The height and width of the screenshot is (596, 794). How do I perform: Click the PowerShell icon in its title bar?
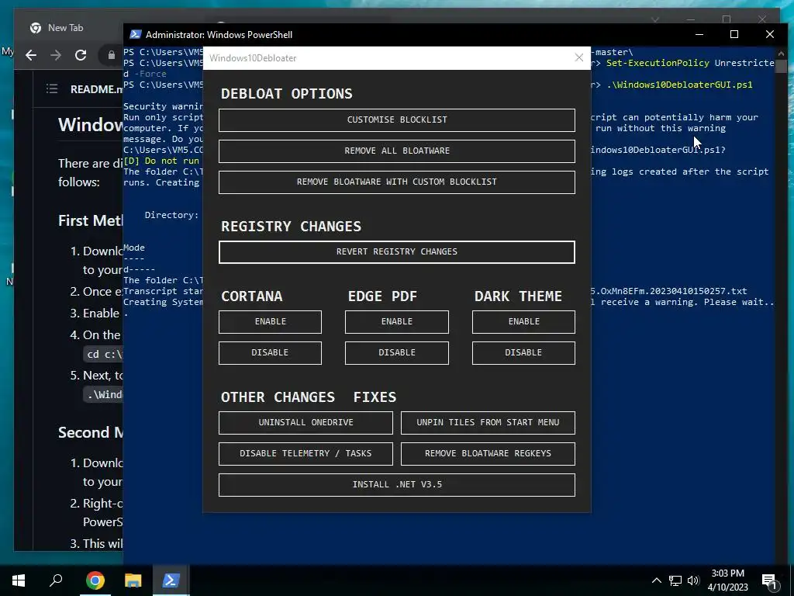[x=135, y=34]
